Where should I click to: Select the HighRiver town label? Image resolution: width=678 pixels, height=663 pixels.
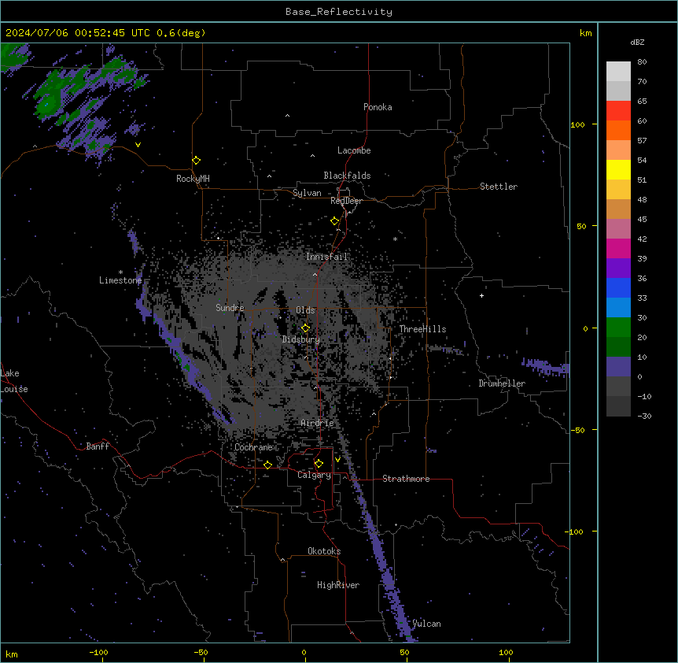click(x=338, y=585)
